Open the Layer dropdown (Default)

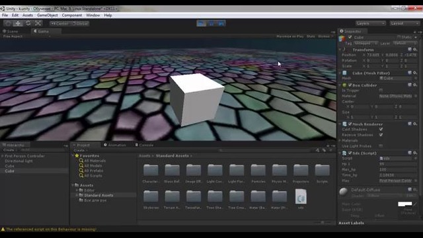(x=405, y=43)
